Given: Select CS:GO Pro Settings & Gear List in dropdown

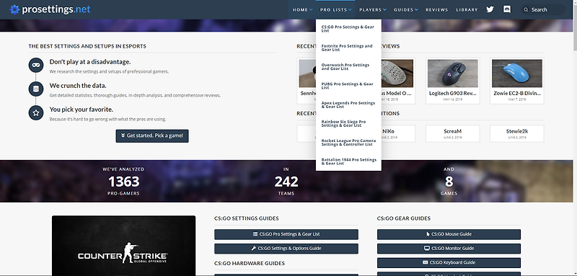Looking at the screenshot, I should tap(348, 29).
